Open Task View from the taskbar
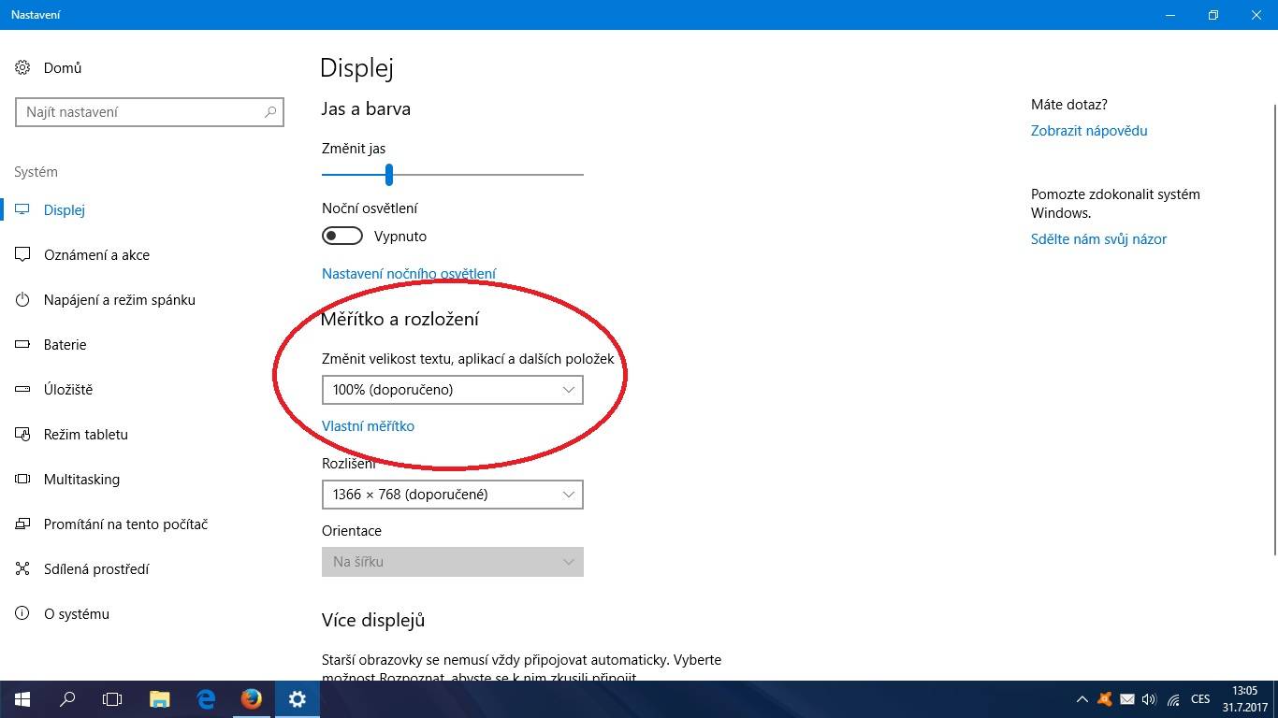Viewport: 1278px width, 718px height. point(112,699)
